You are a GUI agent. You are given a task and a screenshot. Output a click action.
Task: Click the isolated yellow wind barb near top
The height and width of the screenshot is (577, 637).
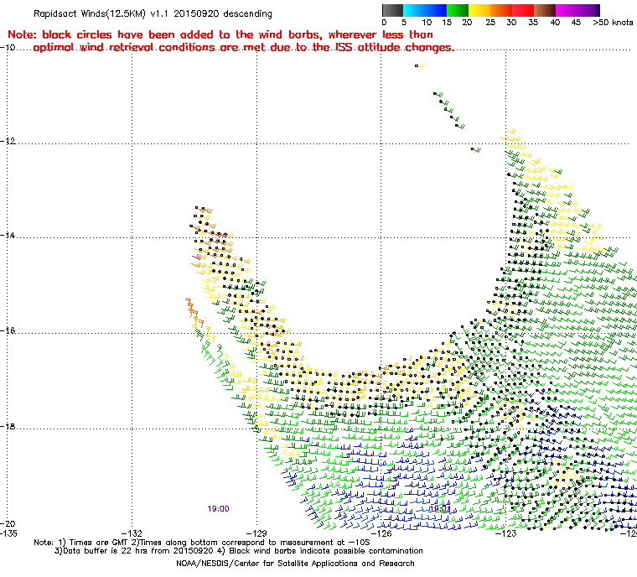click(420, 66)
